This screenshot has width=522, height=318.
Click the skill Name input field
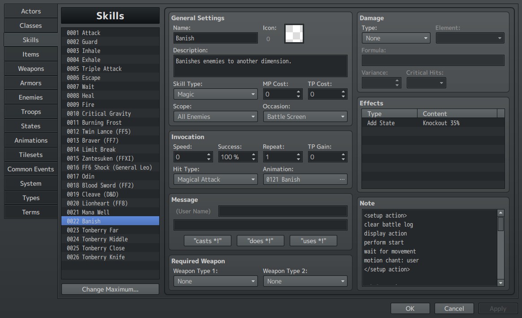(215, 38)
